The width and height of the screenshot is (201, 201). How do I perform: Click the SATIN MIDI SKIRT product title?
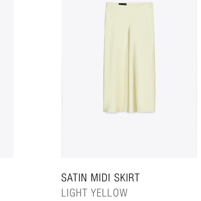101,177
